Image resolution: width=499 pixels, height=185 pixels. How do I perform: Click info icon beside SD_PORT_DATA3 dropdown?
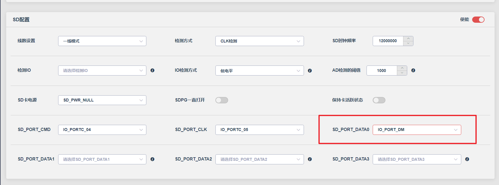(x=467, y=159)
